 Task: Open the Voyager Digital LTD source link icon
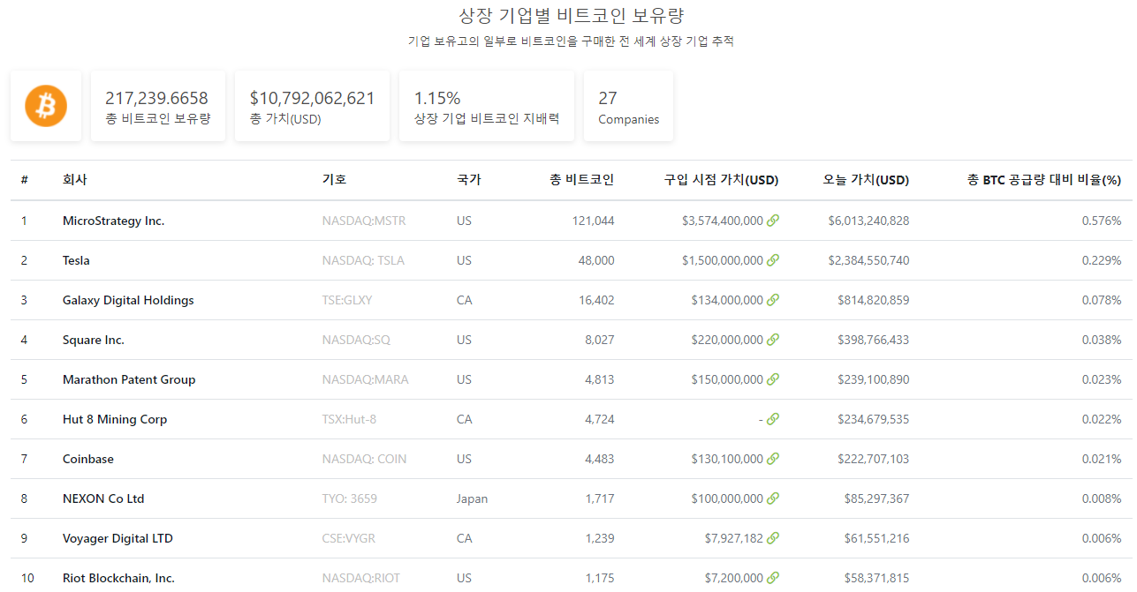pos(773,538)
